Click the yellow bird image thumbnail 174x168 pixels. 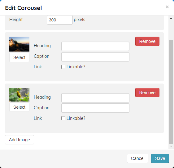tap(19, 95)
